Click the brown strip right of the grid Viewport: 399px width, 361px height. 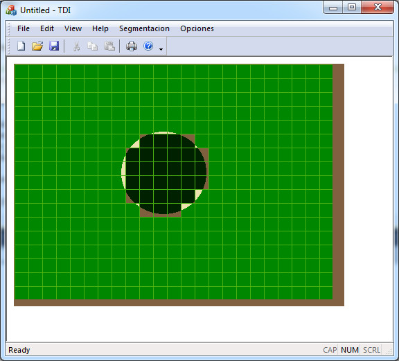(x=339, y=182)
